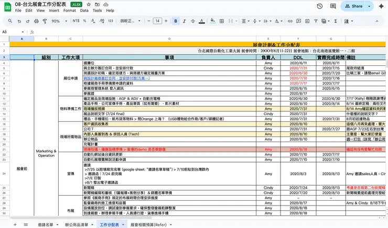Open vertical align dropdown
The height and width of the screenshot is (228, 388).
point(256,21)
